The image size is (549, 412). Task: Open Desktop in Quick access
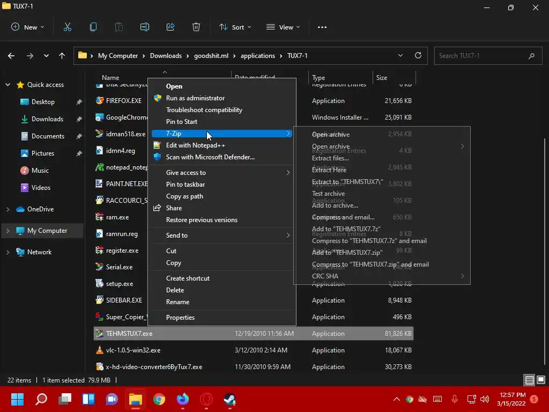(x=43, y=102)
